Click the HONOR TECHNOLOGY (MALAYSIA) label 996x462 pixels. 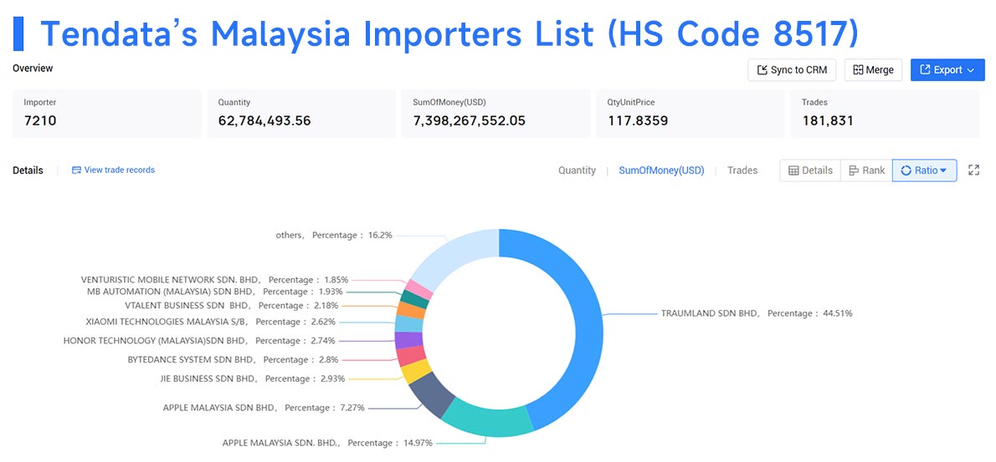pyautogui.click(x=199, y=340)
